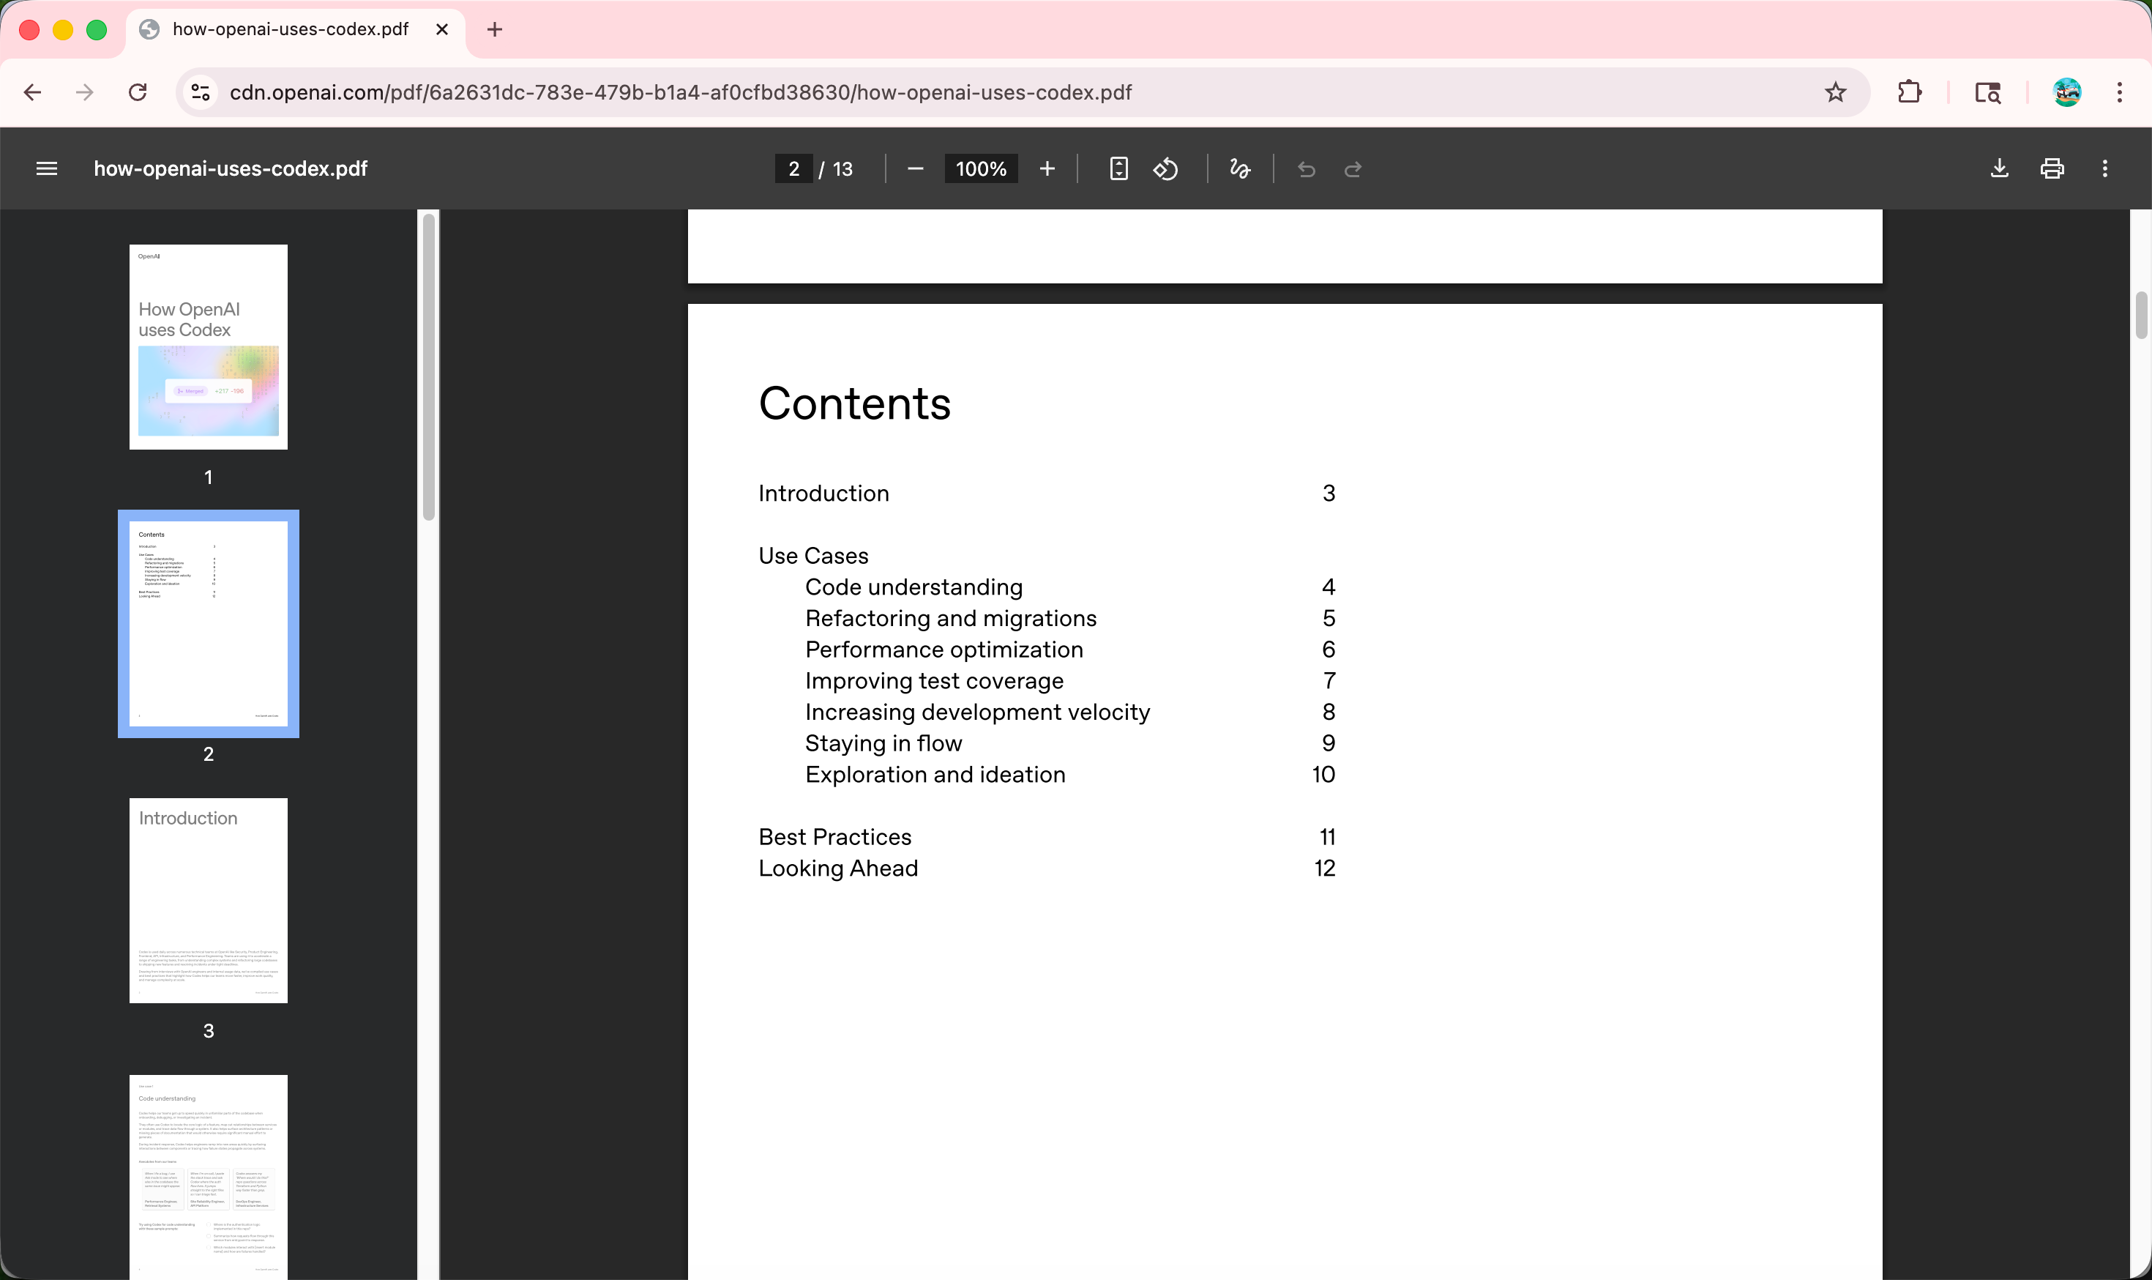This screenshot has height=1280, width=2152.
Task: Open the PDF viewer more actions menu
Action: pyautogui.click(x=2104, y=169)
